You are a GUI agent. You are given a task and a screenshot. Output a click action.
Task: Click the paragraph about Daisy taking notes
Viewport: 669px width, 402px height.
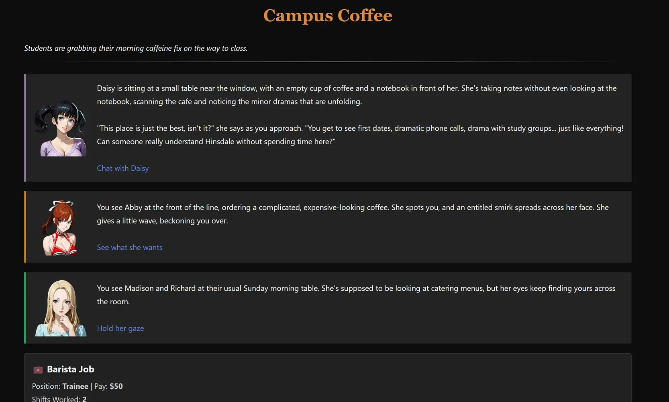tap(357, 95)
